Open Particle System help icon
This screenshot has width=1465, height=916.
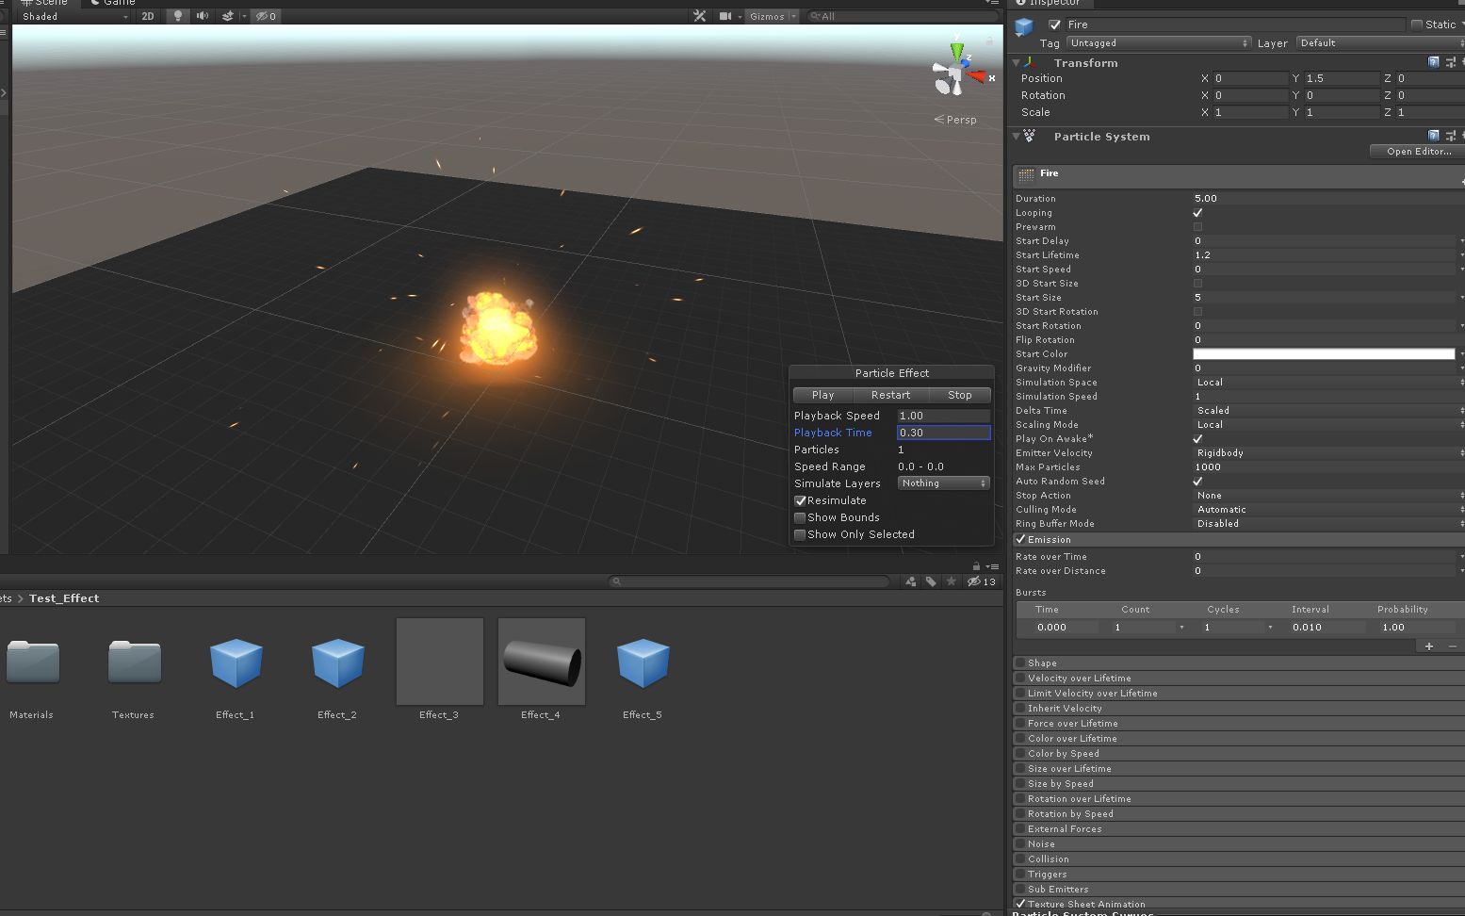click(1434, 136)
